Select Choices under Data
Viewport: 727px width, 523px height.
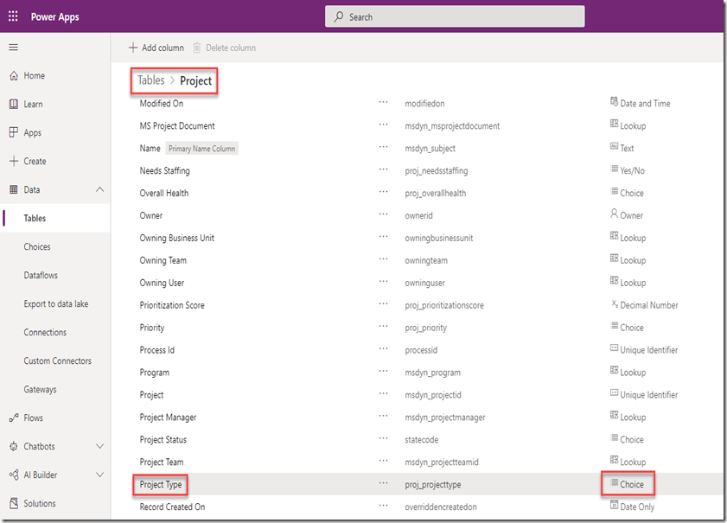tap(37, 247)
